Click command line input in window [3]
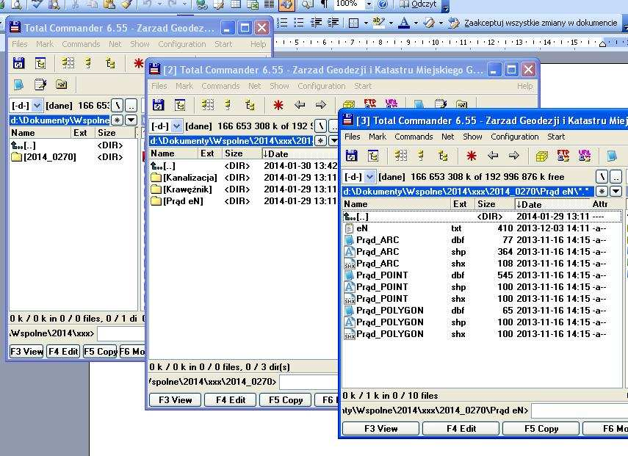The image size is (628, 456). click(x=580, y=410)
